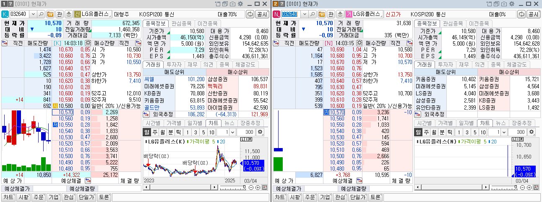Click the camera capture icon in right window title bar
The image size is (542, 202).
503,4
